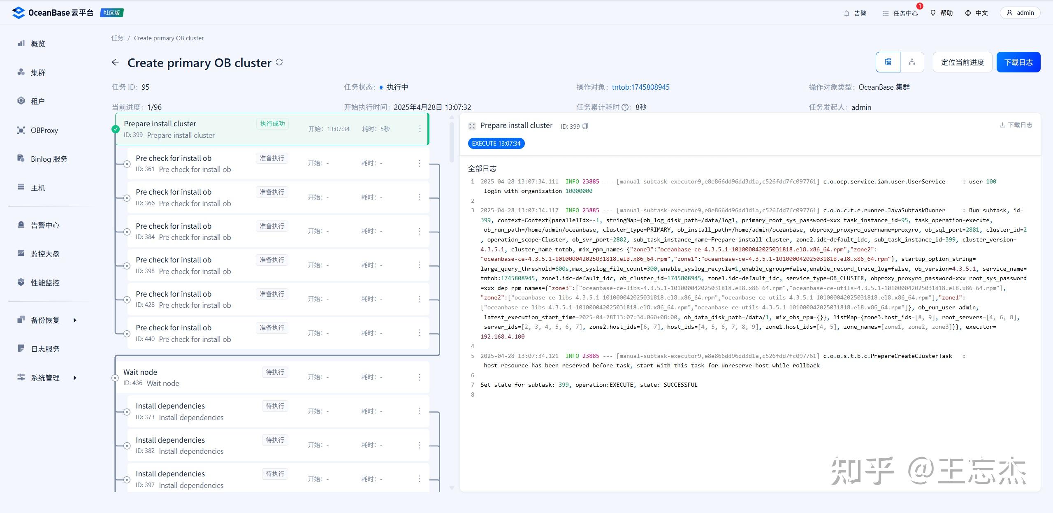Switch to the flowchart view of the task

912,62
